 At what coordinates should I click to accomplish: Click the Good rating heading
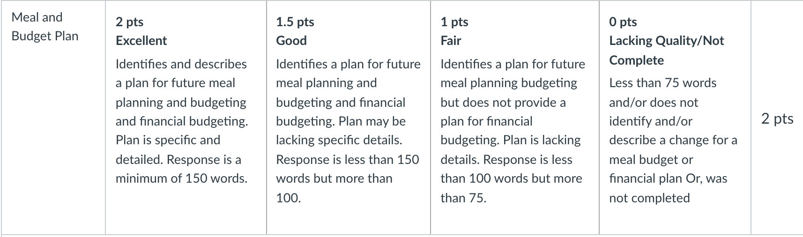point(291,41)
